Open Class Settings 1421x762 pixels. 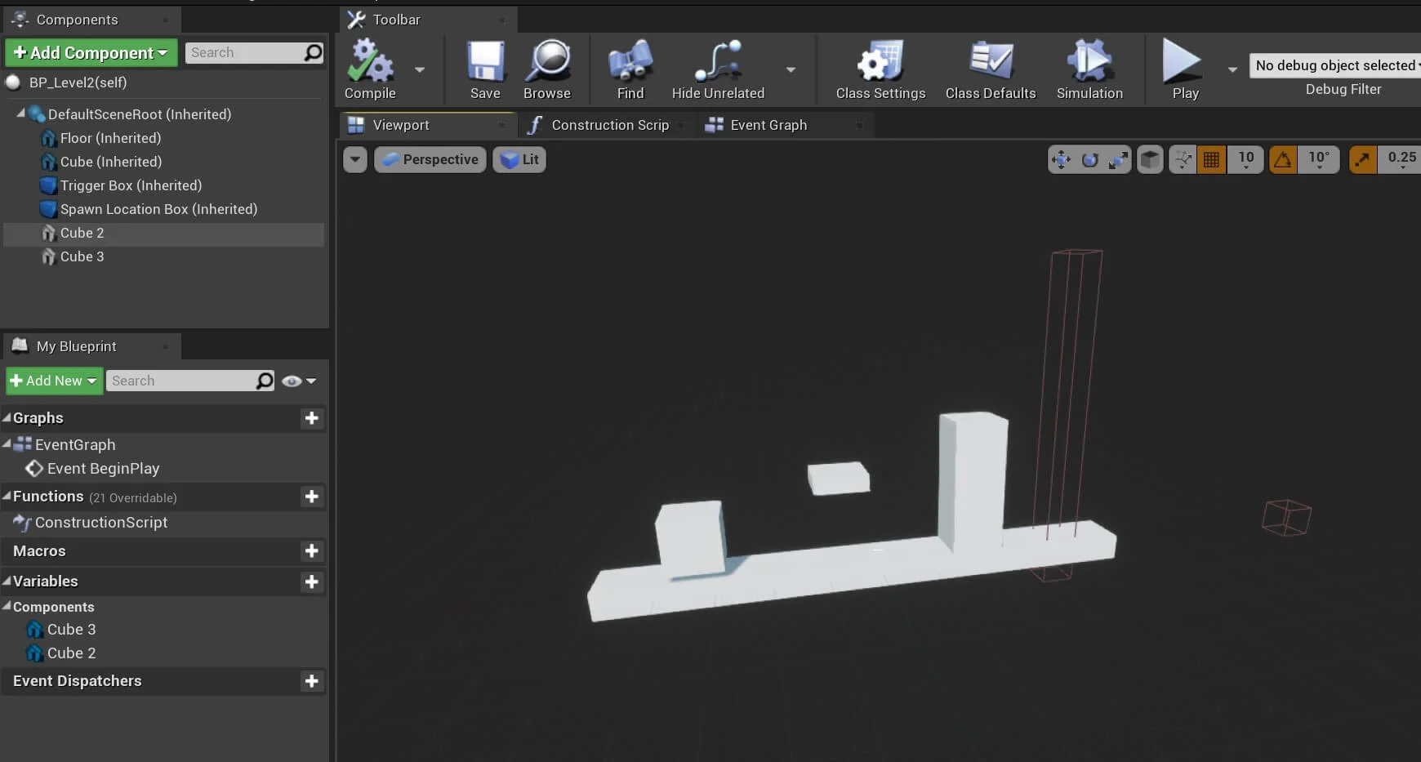pos(880,62)
